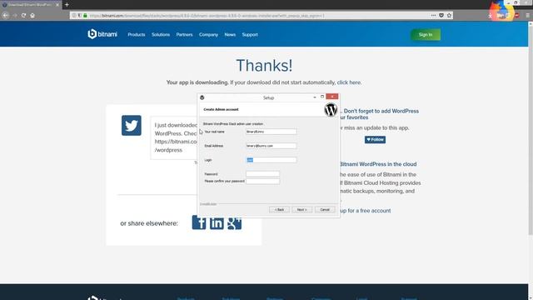The height and width of the screenshot is (300, 533).
Task: Select the Download Bitnami WordPress browser tab
Action: click(30, 5)
